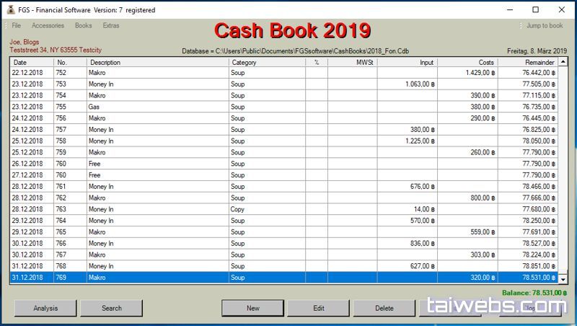Viewport: 577px width, 326px height.
Task: Open the Accessories menu
Action: (48, 26)
